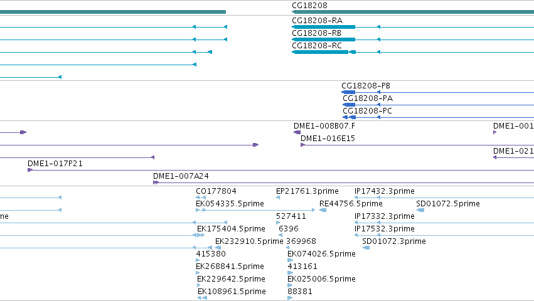
Task: Click the 413161 feature label
Action: (302, 267)
